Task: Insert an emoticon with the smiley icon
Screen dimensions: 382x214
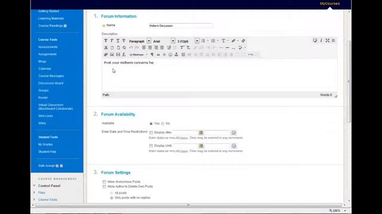Action: pos(170,55)
